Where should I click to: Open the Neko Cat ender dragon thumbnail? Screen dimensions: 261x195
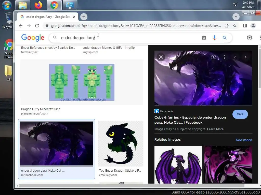57,144
